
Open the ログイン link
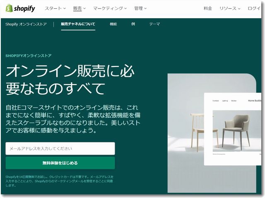pos(254,8)
